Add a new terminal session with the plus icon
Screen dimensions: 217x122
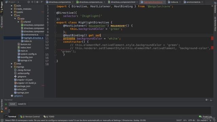pos(6,104)
